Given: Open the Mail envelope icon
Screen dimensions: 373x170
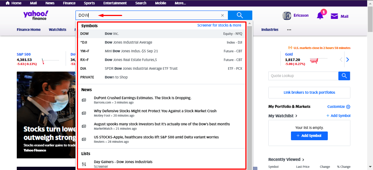Looking at the screenshot, I should 334,16.
